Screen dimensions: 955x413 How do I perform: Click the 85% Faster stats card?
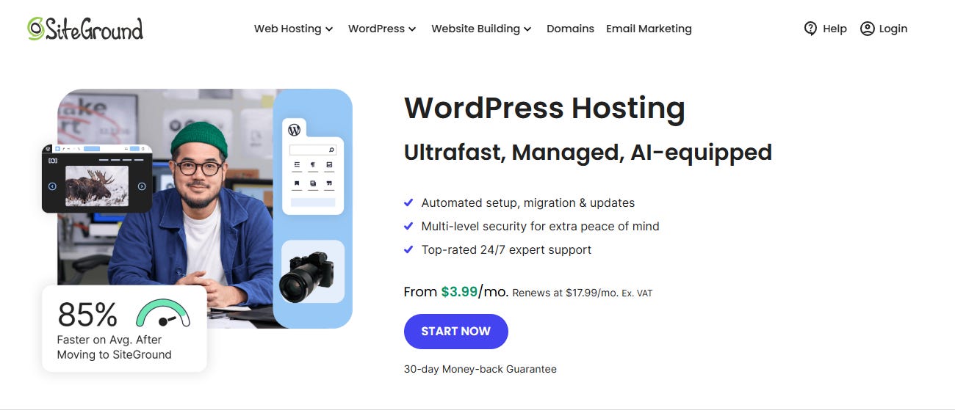tap(124, 328)
